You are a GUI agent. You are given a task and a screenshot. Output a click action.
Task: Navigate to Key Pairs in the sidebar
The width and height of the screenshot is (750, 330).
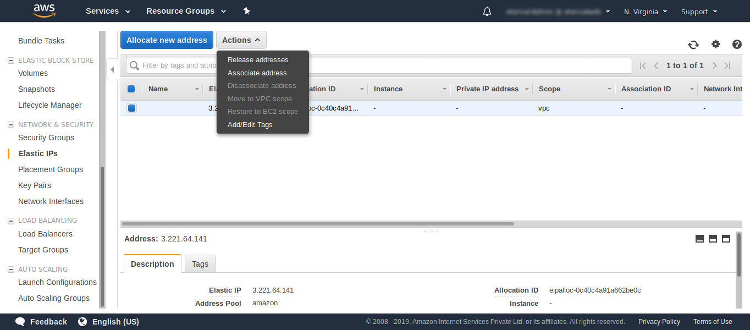(35, 185)
